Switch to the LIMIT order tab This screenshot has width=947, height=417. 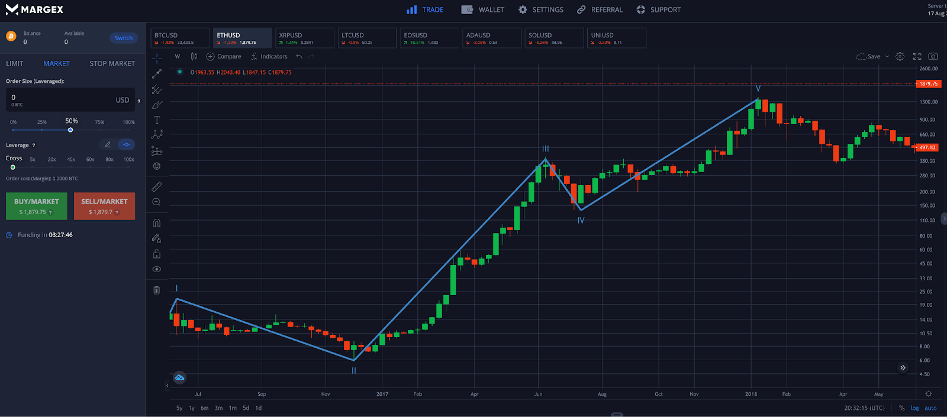15,64
